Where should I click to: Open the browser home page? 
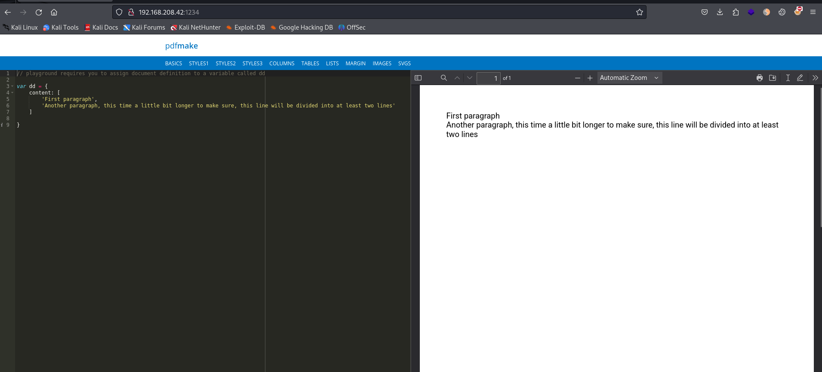[x=54, y=12]
